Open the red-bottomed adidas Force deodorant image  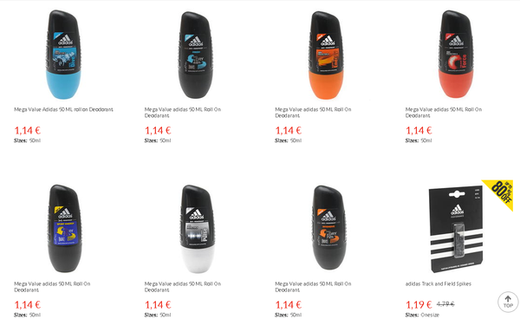[456, 55]
